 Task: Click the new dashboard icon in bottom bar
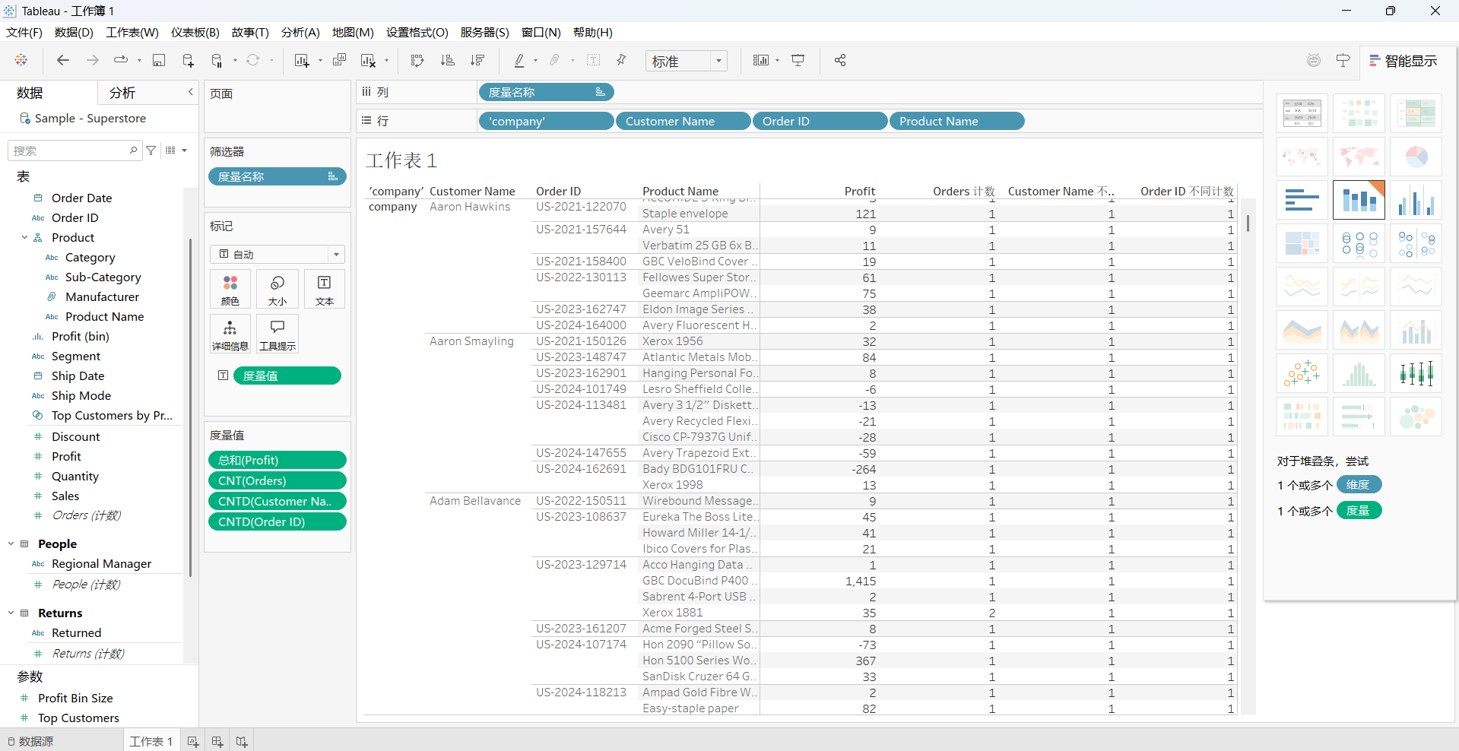(217, 741)
